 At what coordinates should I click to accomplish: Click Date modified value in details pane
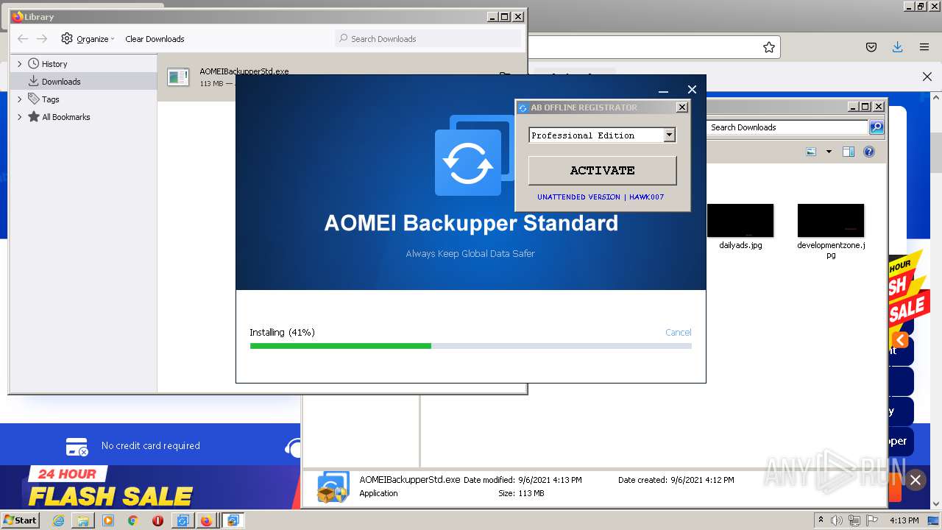click(550, 480)
